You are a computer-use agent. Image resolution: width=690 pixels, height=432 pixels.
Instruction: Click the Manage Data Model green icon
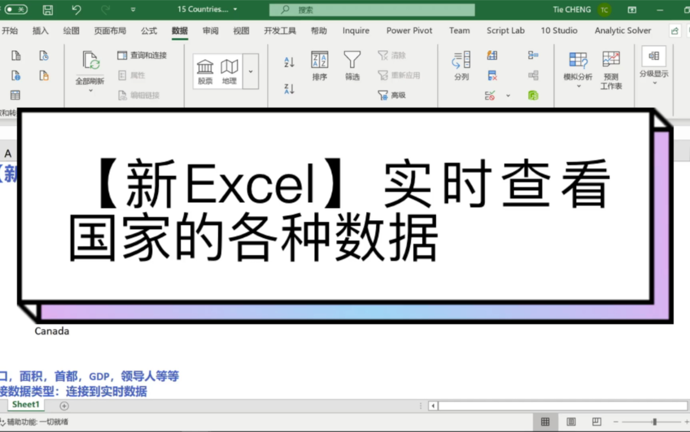(x=533, y=95)
